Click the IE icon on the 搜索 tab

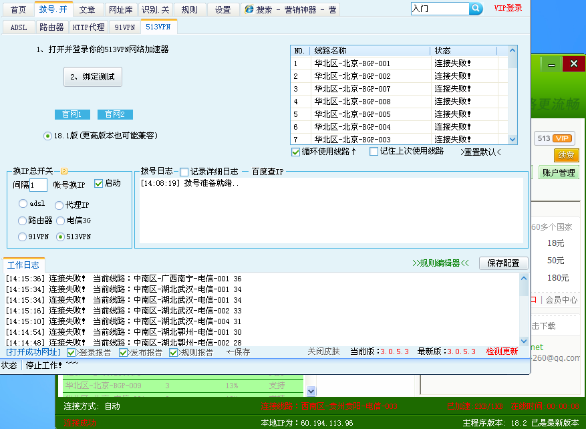click(x=250, y=9)
